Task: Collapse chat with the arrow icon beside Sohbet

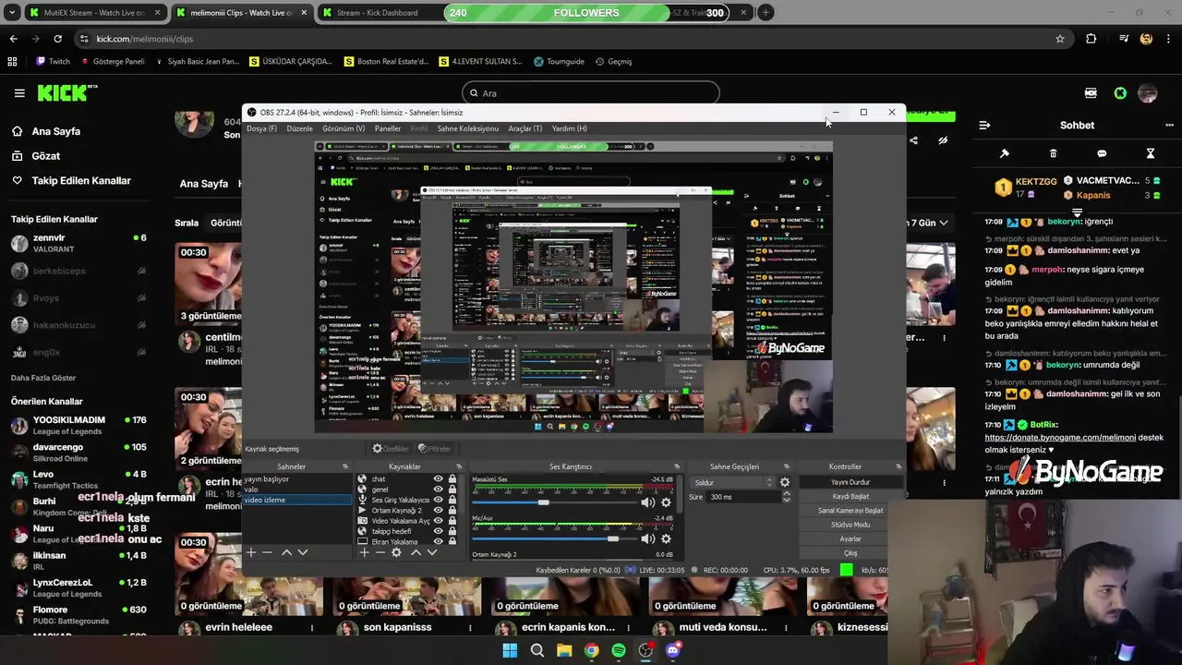Action: coord(984,125)
